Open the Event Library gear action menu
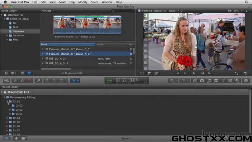This screenshot has height=142, width=252. click(x=13, y=73)
